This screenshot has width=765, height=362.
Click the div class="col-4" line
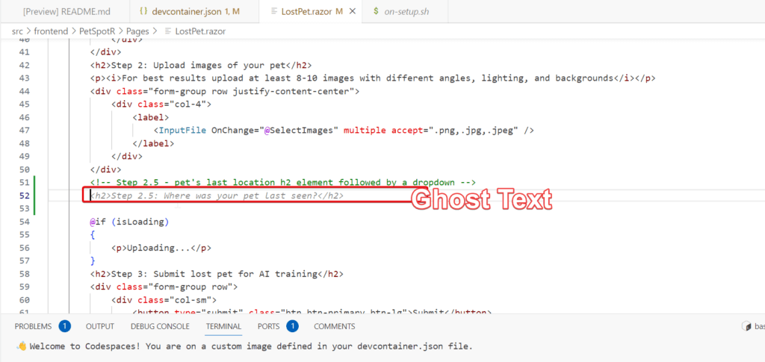point(161,104)
